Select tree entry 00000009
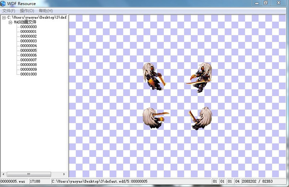 click(29, 69)
